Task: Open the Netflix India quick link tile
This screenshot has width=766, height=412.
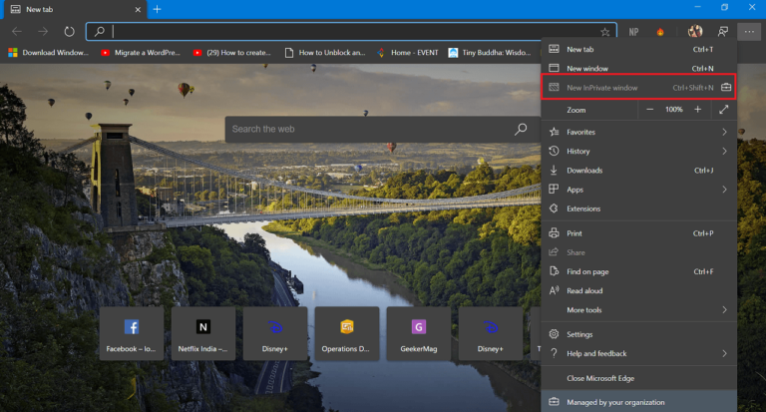Action: point(203,334)
